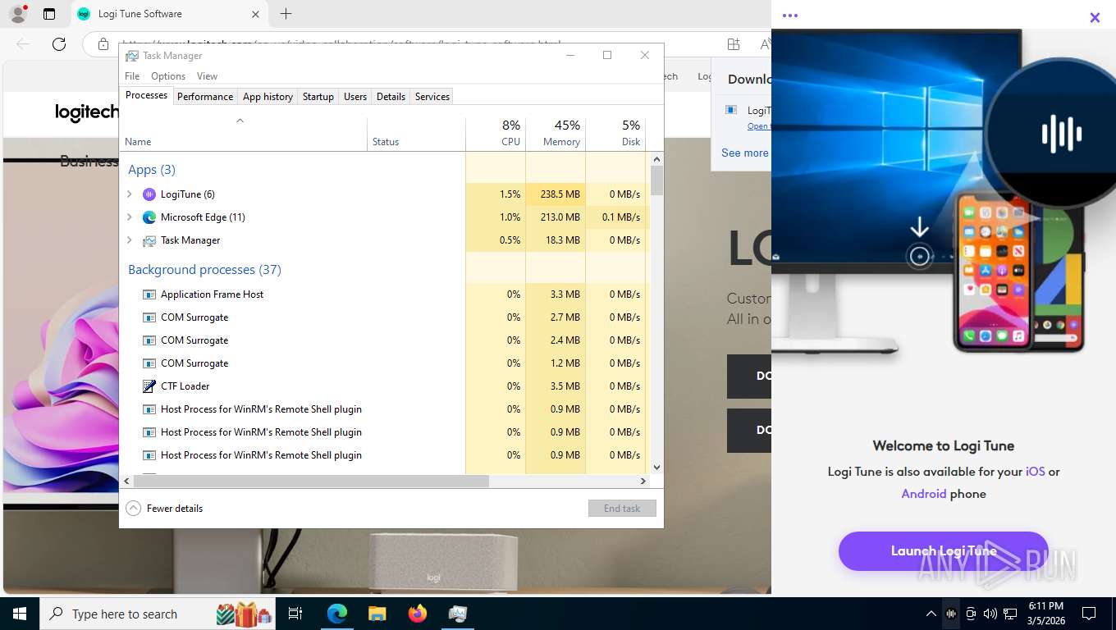Screen dimensions: 1116x630
Task: Open the notification center
Action: pos(1089,614)
